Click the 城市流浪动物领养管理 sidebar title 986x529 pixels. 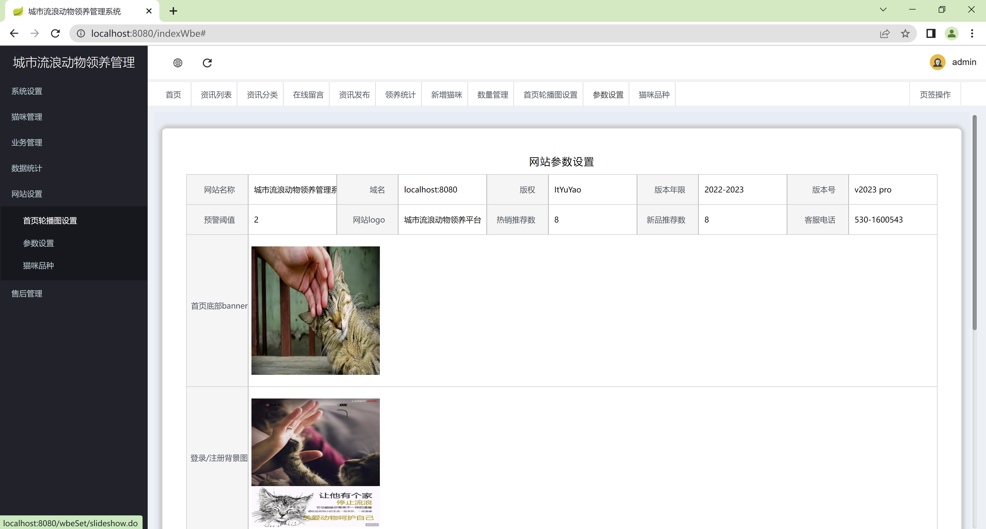[x=74, y=62]
